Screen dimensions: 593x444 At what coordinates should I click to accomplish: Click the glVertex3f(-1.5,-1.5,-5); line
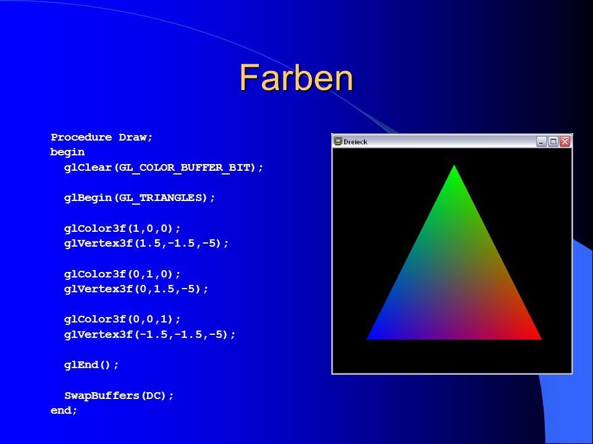[149, 334]
